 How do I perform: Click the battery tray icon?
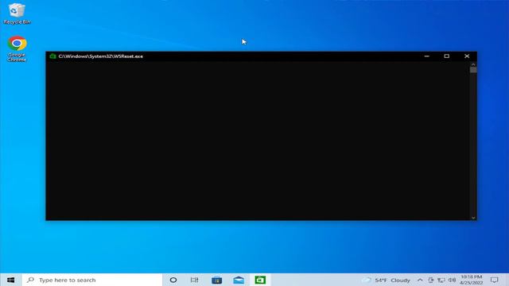coord(431,280)
